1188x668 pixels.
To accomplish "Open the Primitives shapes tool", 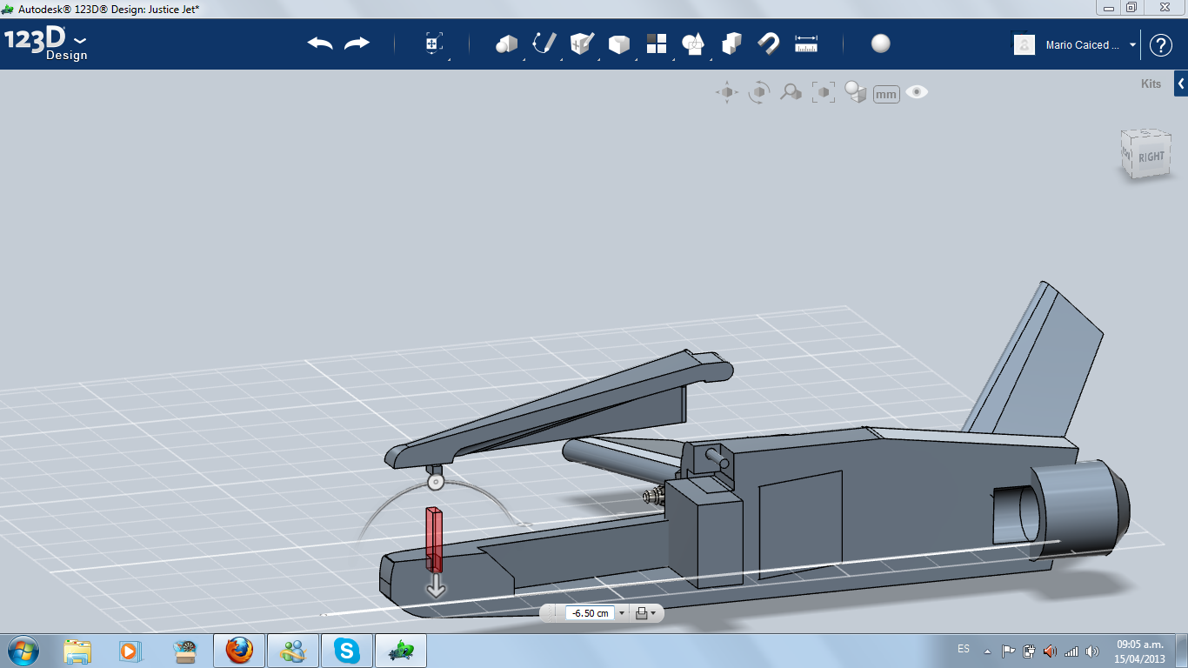I will click(506, 43).
